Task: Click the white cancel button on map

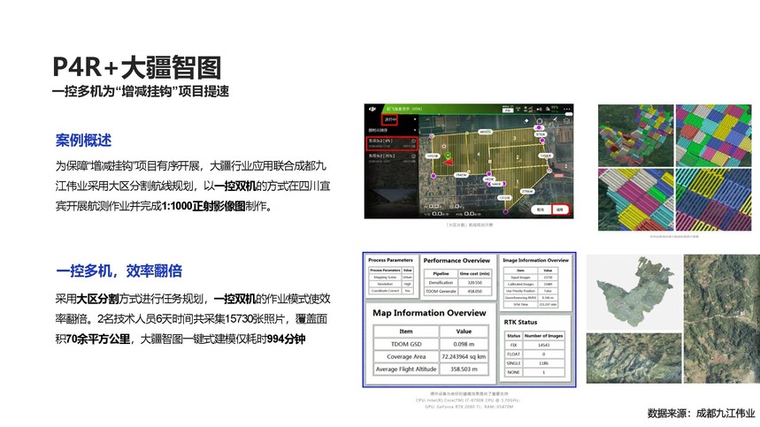Action: (x=541, y=210)
